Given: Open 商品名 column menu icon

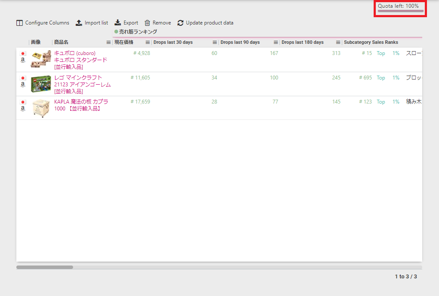Looking at the screenshot, I should 108,42.
